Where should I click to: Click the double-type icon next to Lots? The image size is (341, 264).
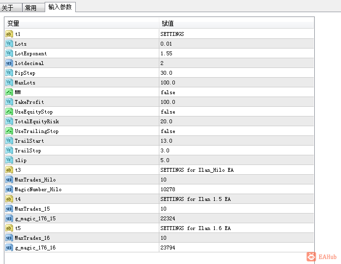pyautogui.click(x=9, y=44)
